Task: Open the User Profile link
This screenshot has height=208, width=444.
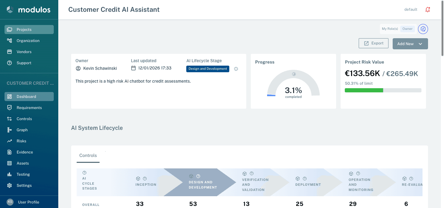Action: coord(28,202)
